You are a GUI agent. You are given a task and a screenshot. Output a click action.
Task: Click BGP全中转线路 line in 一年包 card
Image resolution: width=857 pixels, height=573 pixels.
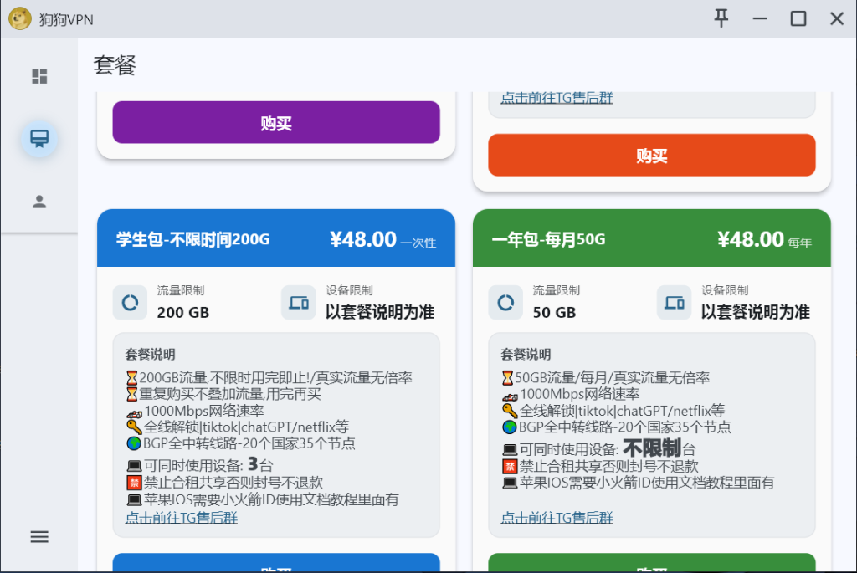click(616, 427)
